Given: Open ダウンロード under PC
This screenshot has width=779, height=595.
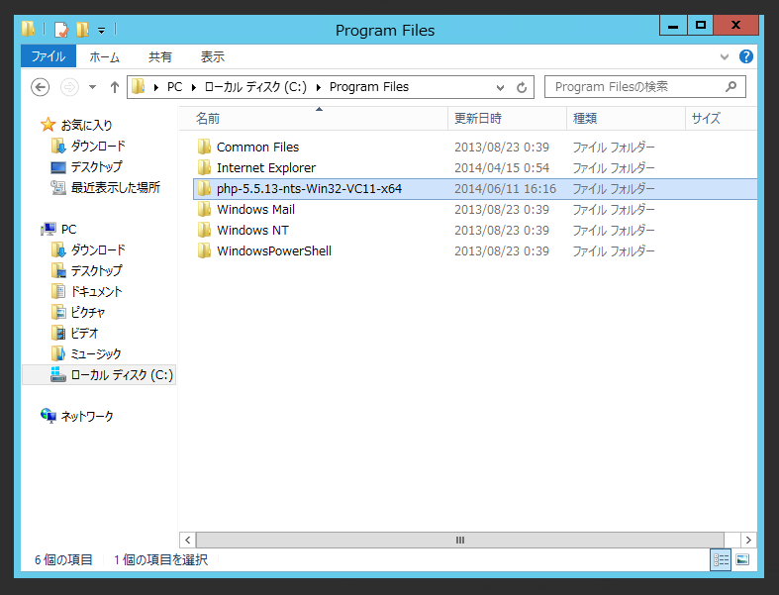Looking at the screenshot, I should pos(98,250).
